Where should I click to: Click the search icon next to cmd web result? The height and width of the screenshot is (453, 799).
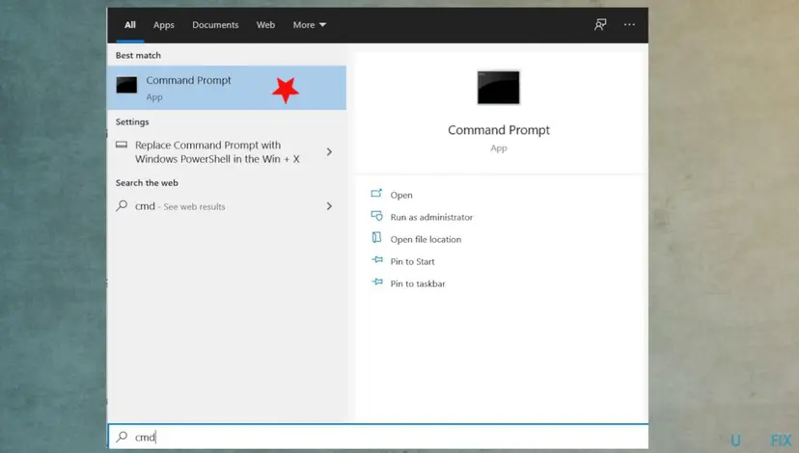click(122, 205)
